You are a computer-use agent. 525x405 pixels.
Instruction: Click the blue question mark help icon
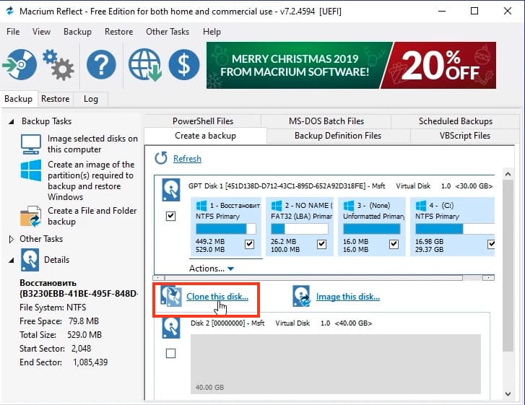click(101, 64)
